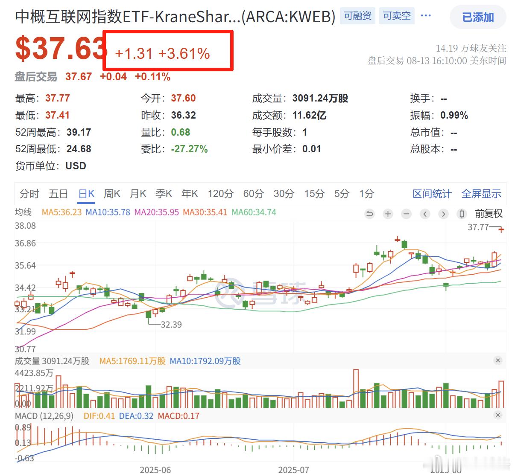Viewport: 515px width, 476px height.
Task: Click the MA20:35.95 moving average label
Action: pos(156,212)
